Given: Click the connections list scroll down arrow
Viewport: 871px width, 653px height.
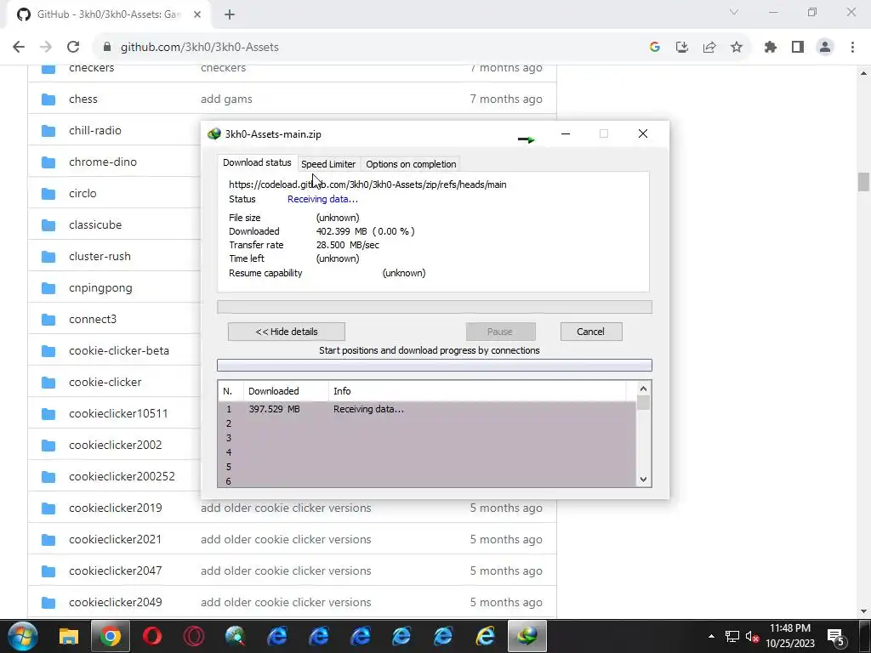Looking at the screenshot, I should (x=643, y=480).
